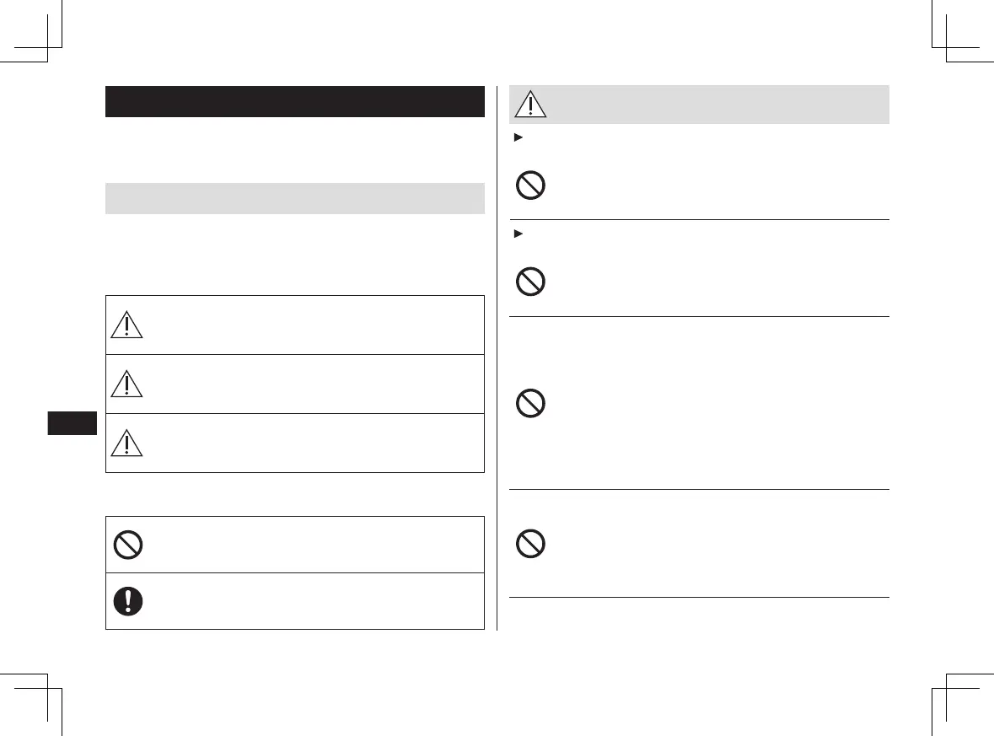Click the top warning triangle in the left table

coord(126,325)
